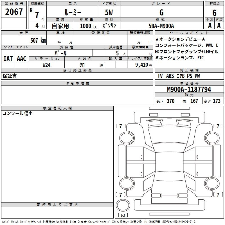Click the TV ABS エアB PS PW equipment row
The width and height of the screenshot is (225, 225).
pos(179,76)
